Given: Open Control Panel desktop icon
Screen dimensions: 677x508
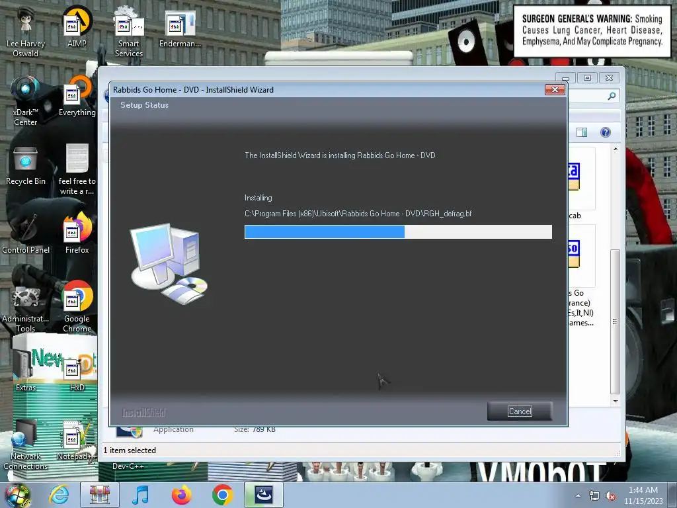Looking at the screenshot, I should [26, 233].
